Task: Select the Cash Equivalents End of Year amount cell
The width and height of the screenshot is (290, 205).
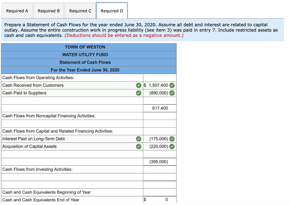Action: click(x=160, y=200)
